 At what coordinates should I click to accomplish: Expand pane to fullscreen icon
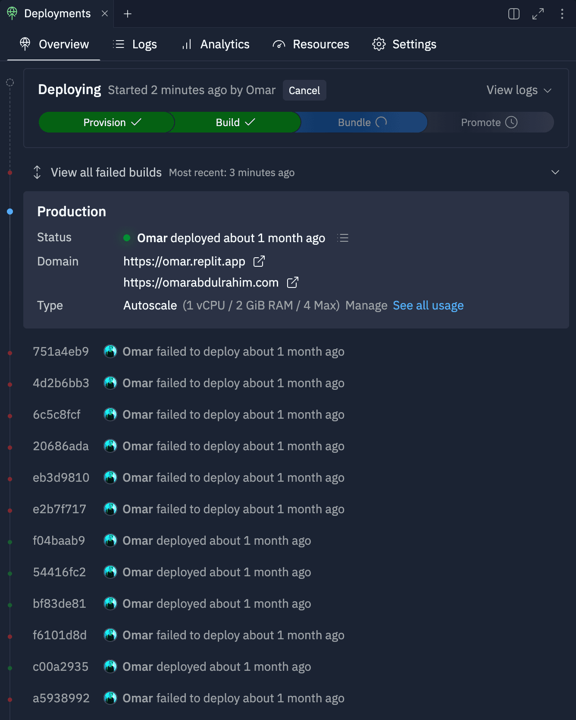coord(538,14)
